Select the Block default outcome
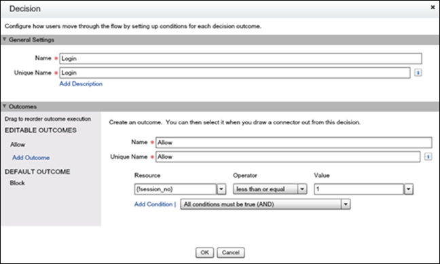 (18, 183)
